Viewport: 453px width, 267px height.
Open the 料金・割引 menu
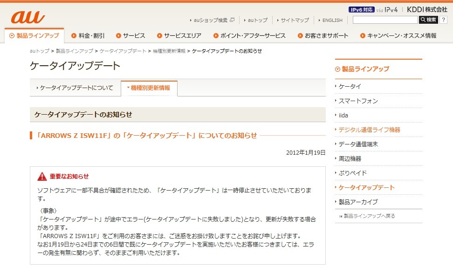[x=88, y=35]
